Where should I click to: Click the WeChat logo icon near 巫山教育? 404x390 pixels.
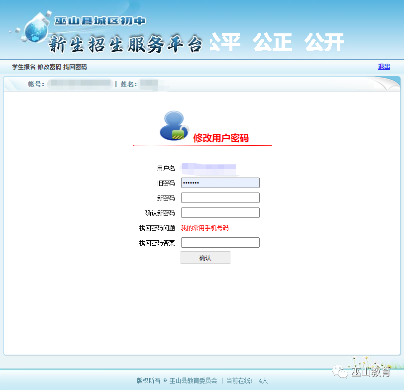340,372
